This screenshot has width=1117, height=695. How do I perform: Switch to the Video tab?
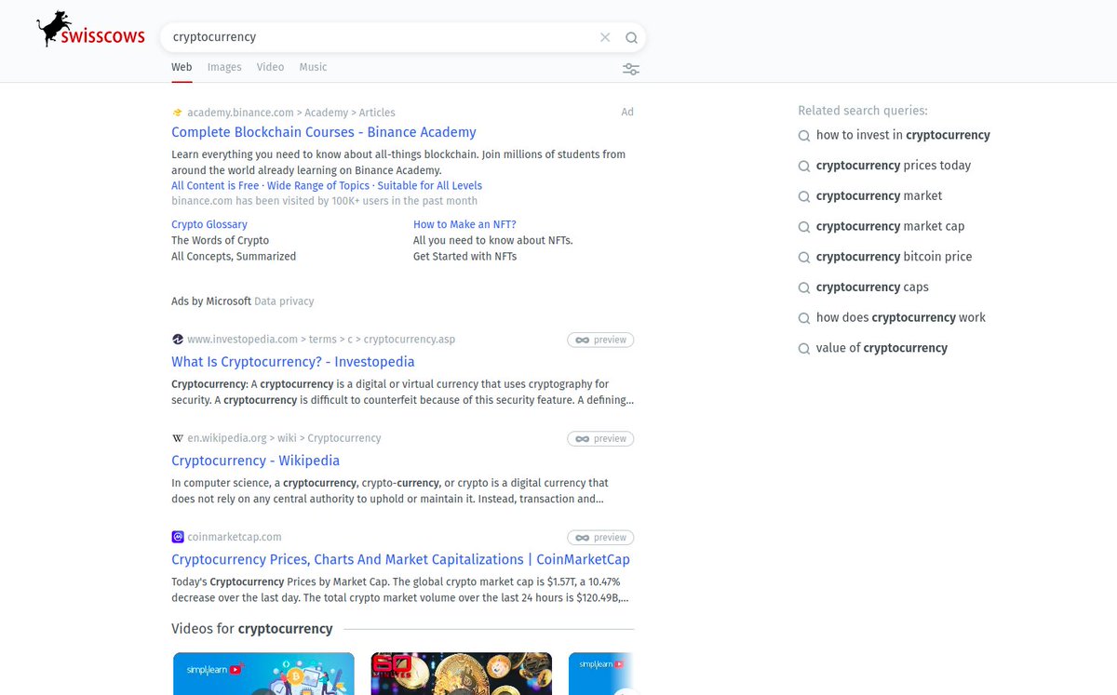point(270,67)
